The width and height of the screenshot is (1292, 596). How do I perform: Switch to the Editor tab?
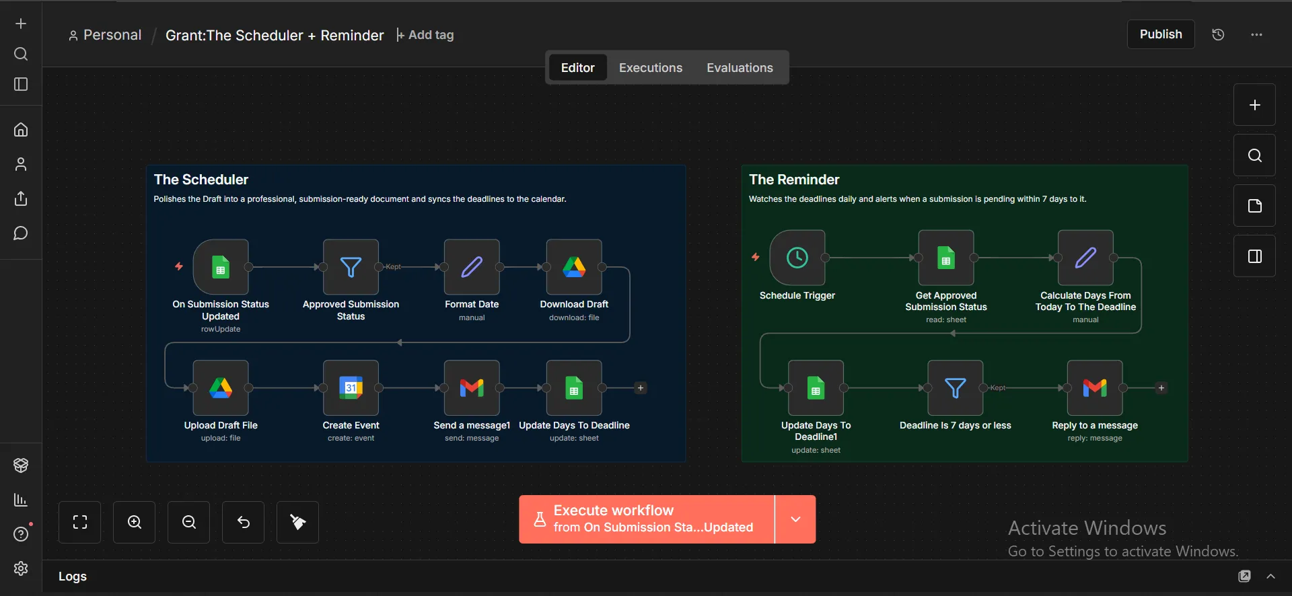(x=578, y=68)
